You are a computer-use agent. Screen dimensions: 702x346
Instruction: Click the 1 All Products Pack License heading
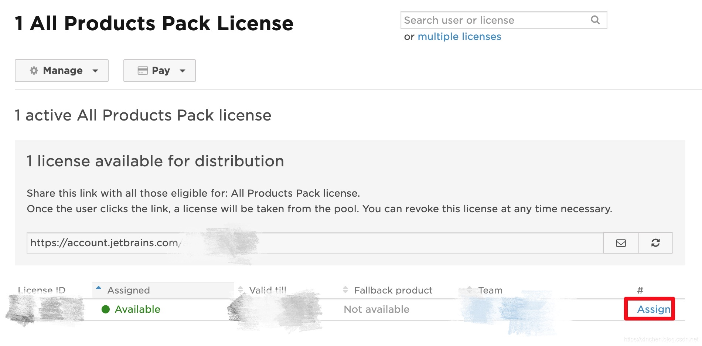(154, 23)
